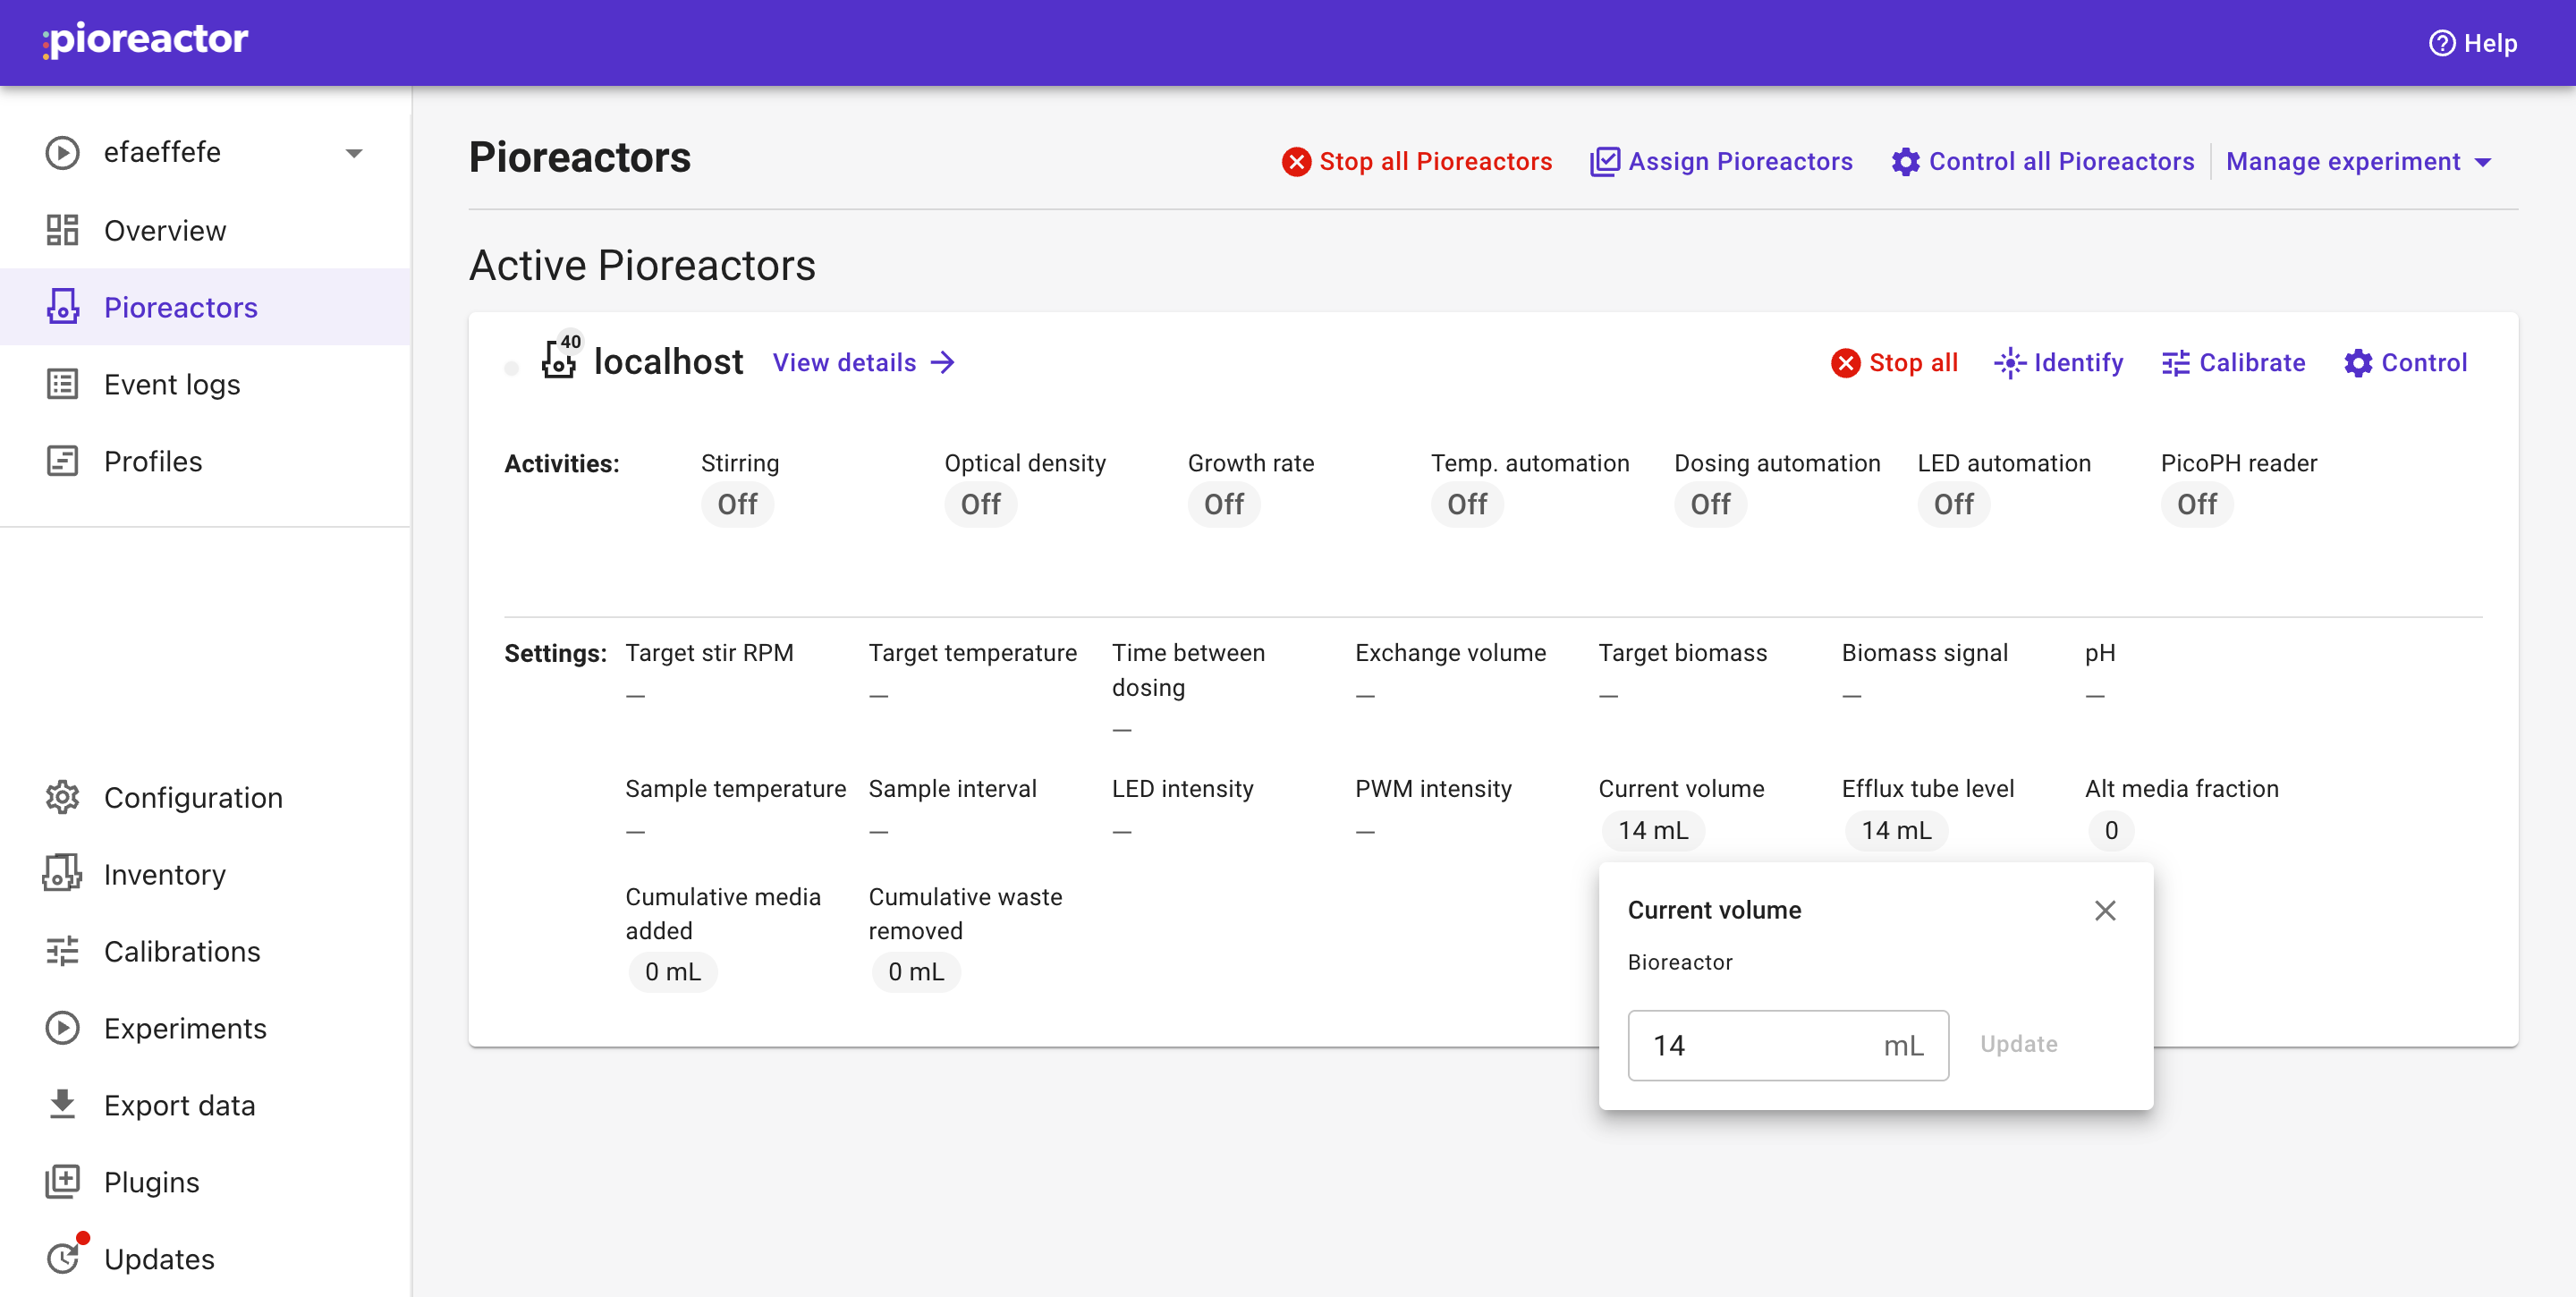The image size is (2576, 1297).
Task: Click the help question-mark icon
Action: pyautogui.click(x=2441, y=43)
